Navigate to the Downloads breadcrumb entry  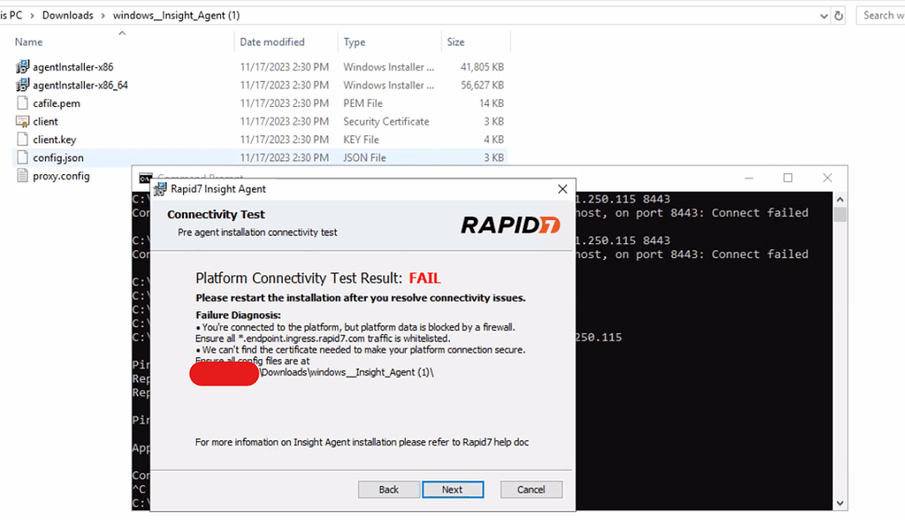(67, 15)
